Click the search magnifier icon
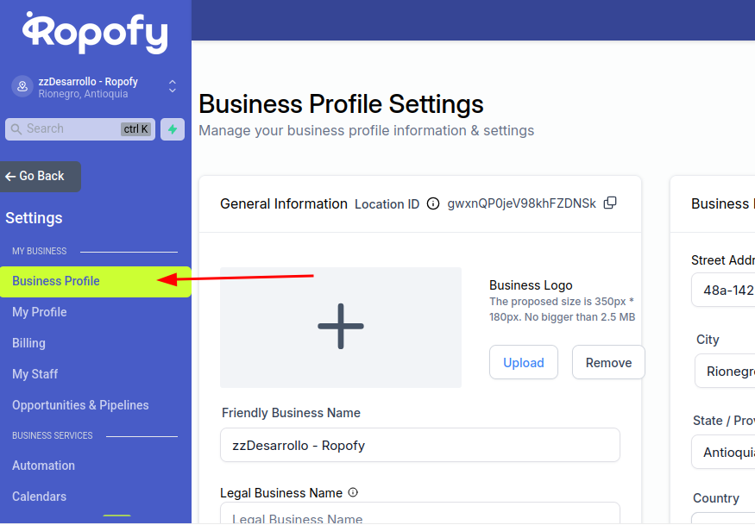 (16, 129)
